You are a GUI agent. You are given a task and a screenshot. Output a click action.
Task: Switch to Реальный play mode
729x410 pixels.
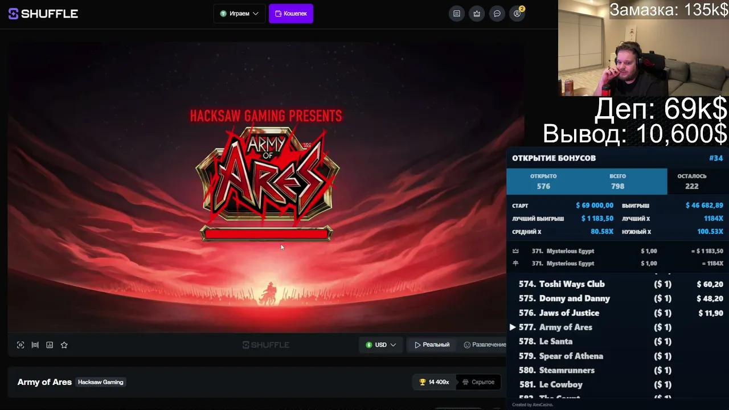click(432, 345)
